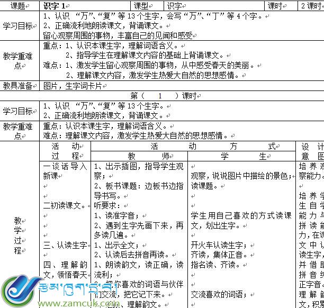Click the 活动过程 column header
324x308 pixels.
coord(65,151)
